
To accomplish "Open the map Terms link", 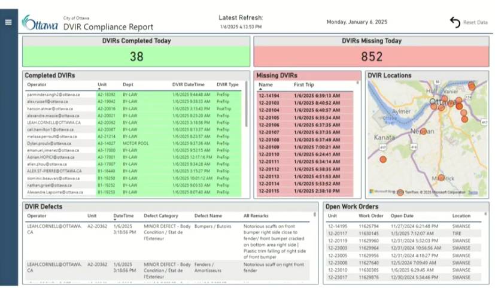I will (473, 192).
